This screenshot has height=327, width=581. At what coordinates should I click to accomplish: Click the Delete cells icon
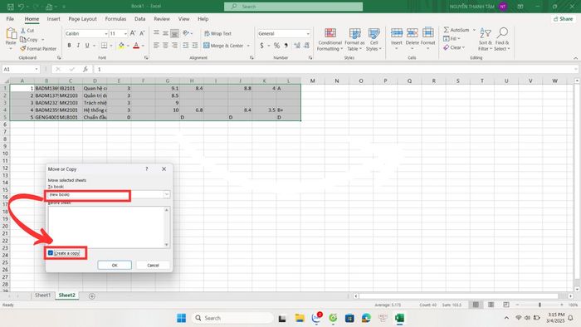pos(412,33)
